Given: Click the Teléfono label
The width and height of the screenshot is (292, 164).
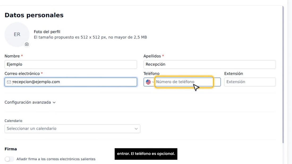Looking at the screenshot, I should (151, 74).
